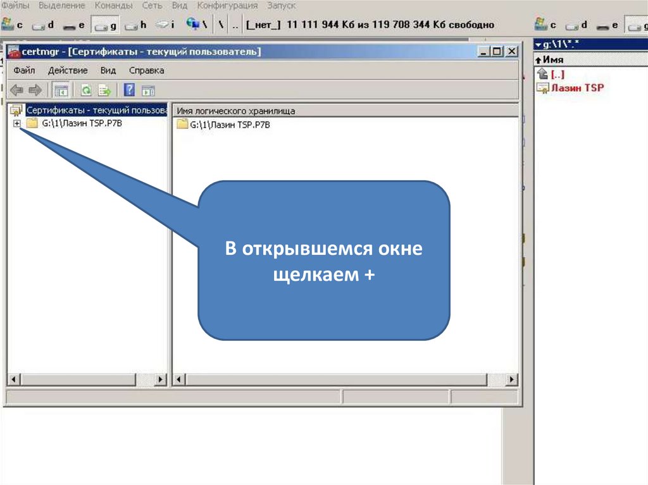This screenshot has width=648, height=485.
Task: Select drive e in the right panel drive bar
Action: click(x=607, y=25)
